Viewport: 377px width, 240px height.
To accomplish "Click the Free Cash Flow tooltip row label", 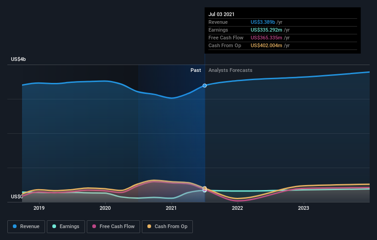I will pyautogui.click(x=226, y=38).
